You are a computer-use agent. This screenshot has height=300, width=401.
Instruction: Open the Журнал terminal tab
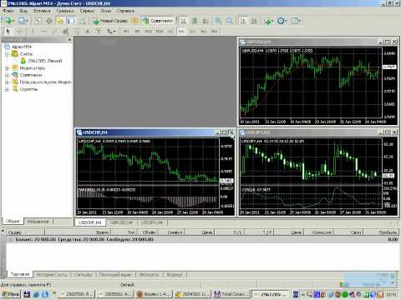pos(175,275)
